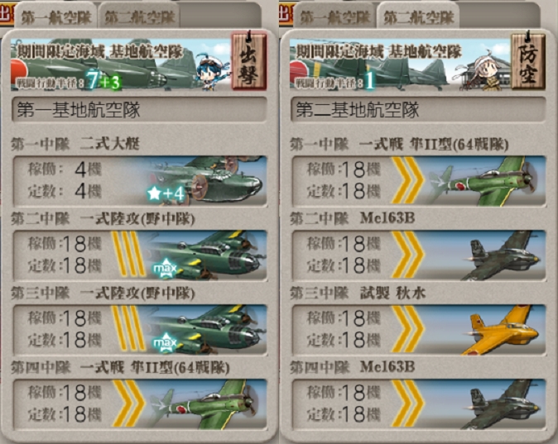The image size is (558, 444).
Task: Click max star badge on second squadron bomber
Action: click(165, 269)
